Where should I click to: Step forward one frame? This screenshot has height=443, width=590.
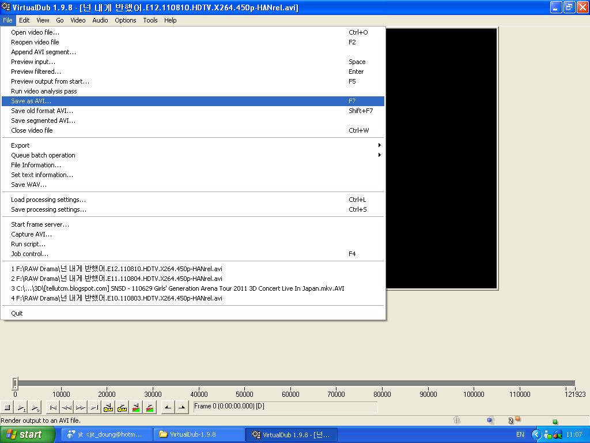pos(81,407)
